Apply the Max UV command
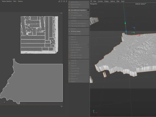The width and height of the screenshot is (156, 117). click(79, 29)
